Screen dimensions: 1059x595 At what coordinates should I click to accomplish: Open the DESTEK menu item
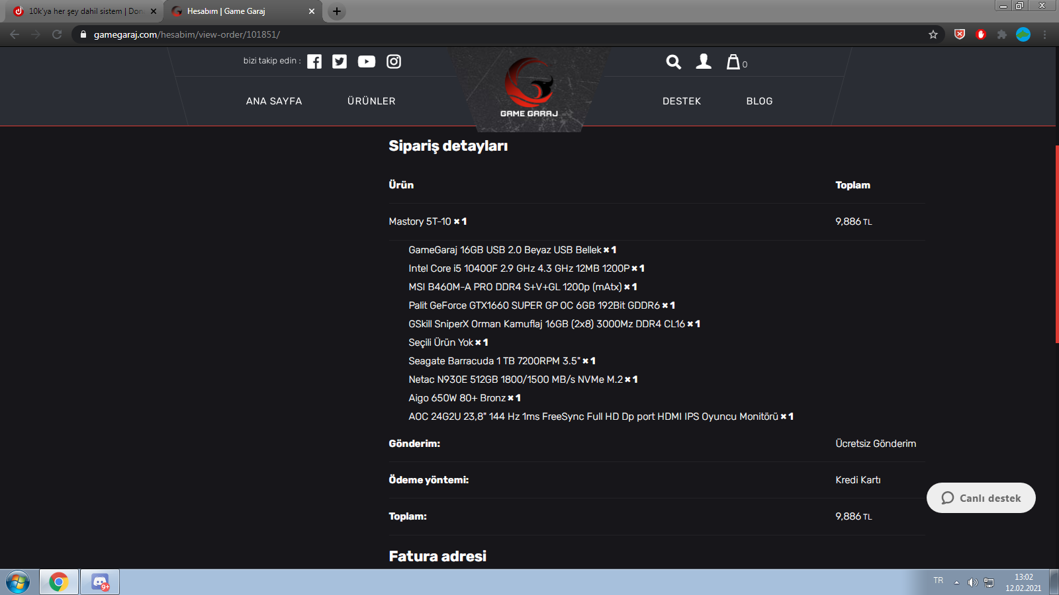tap(682, 101)
